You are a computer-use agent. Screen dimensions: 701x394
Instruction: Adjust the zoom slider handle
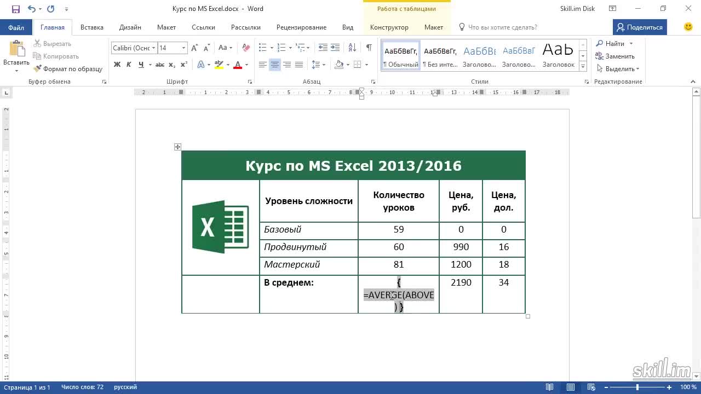[x=637, y=387]
